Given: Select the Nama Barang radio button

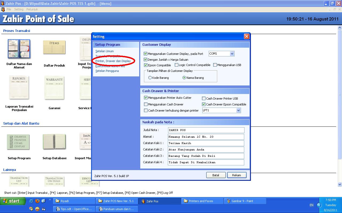Looking at the screenshot, I should 184,78.
